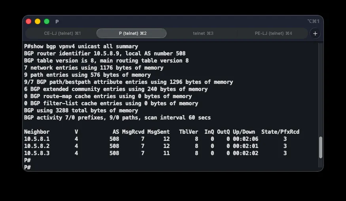Click the 'filter-list cache entries' line
This screenshot has width=346, height=201.
pos(111,103)
